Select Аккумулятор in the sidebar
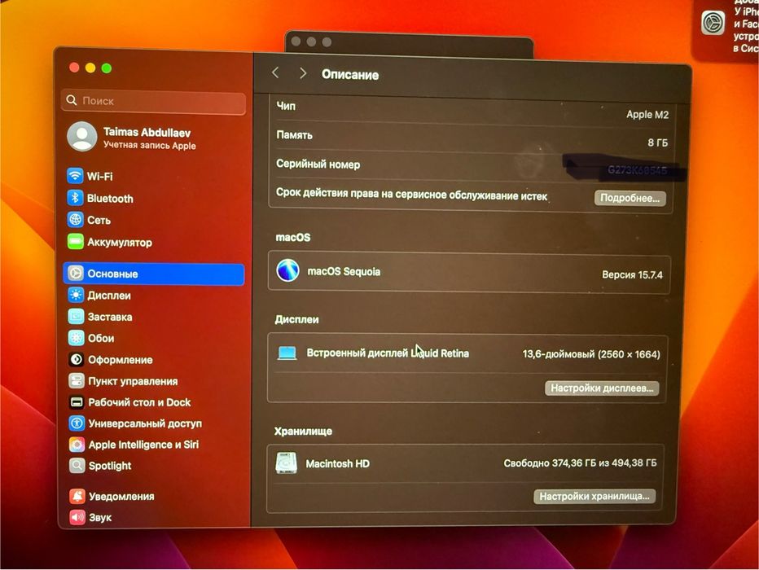 coord(154,243)
